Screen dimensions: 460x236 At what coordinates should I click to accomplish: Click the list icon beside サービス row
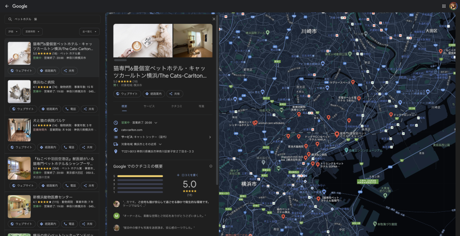tap(115, 137)
